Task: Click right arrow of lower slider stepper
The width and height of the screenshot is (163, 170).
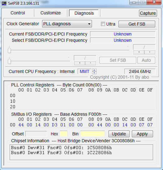Action: click(x=91, y=63)
